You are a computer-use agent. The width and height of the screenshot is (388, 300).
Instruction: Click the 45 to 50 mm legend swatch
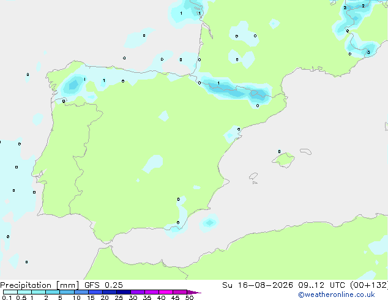point(180,292)
